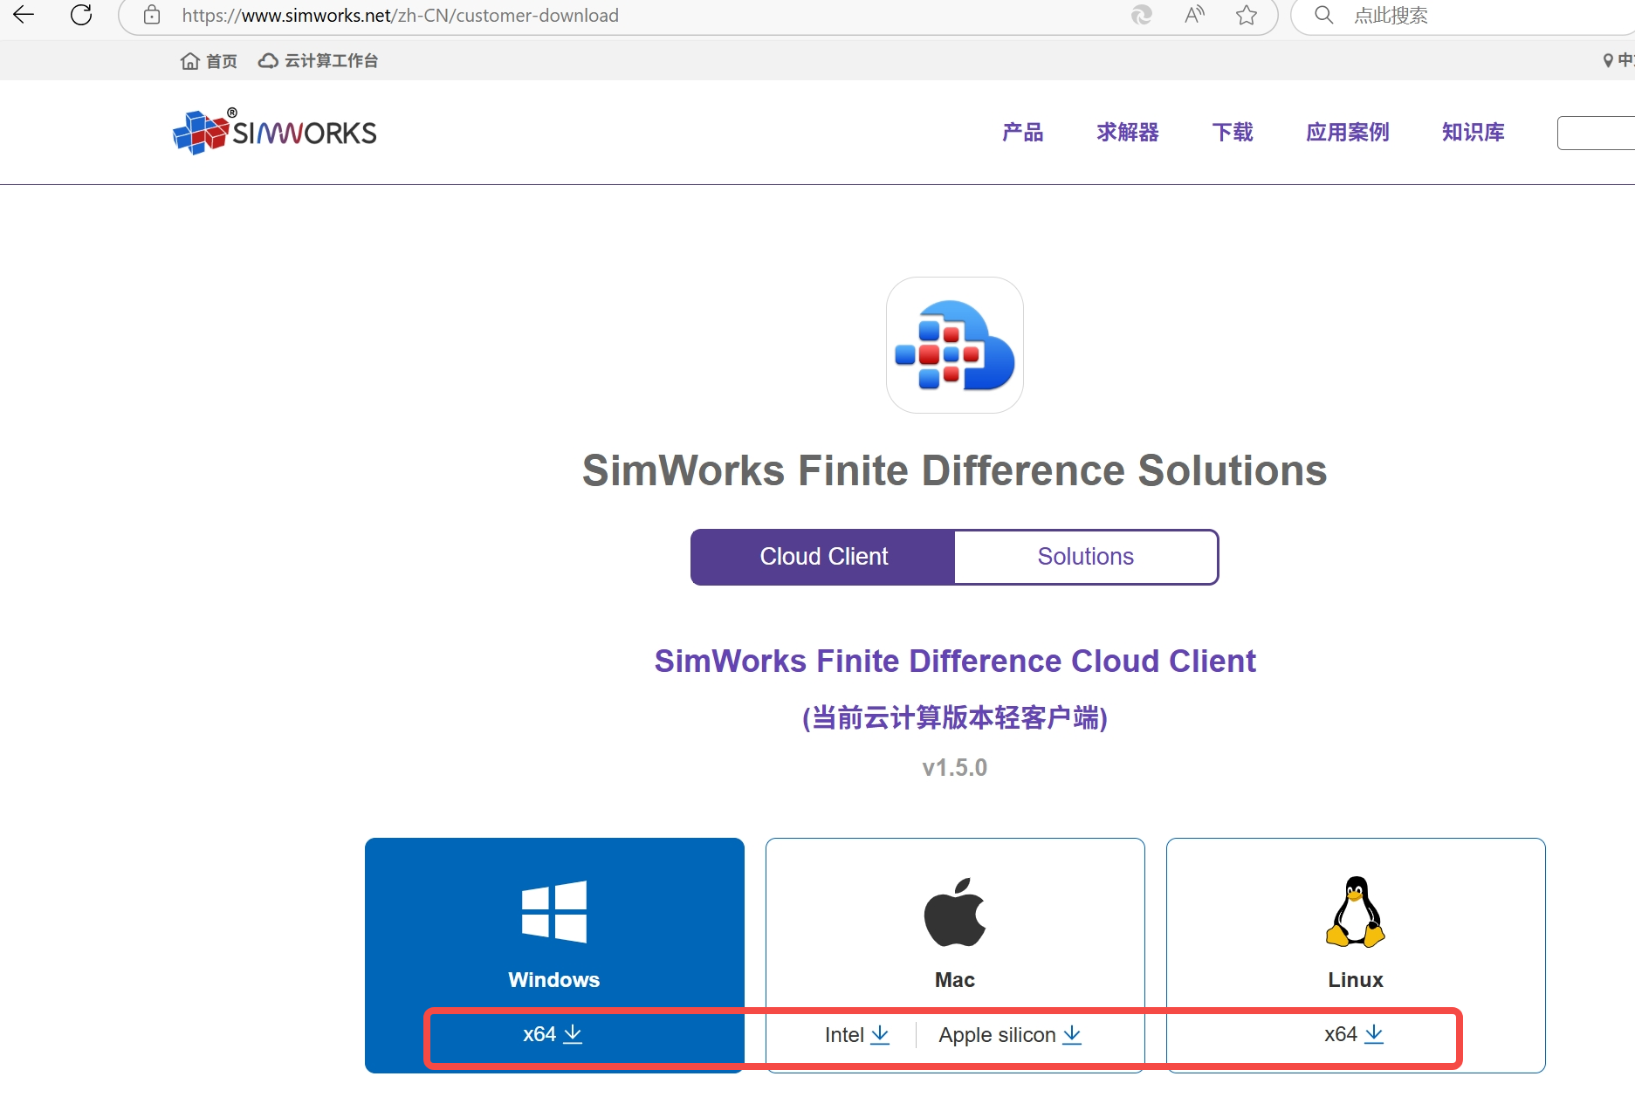Viewport: 1635px width, 1097px height.
Task: Download the Mac Intel client
Action: tap(857, 1035)
